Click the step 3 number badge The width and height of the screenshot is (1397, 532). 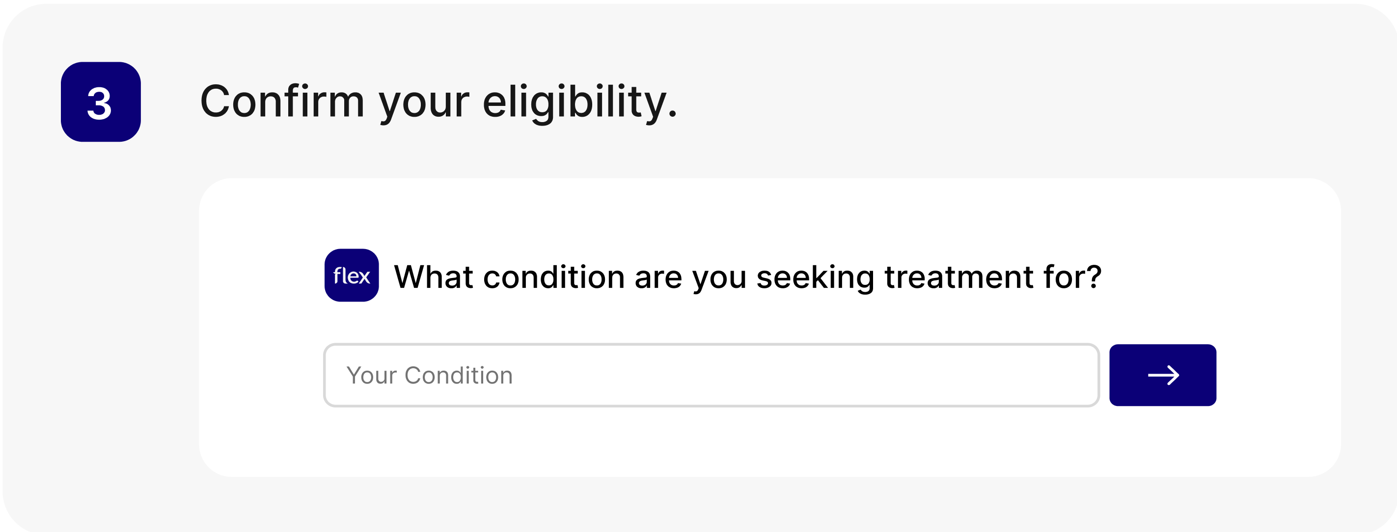(x=101, y=102)
